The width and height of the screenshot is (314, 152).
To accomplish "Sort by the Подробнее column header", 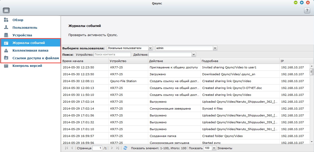I will click(x=240, y=61).
